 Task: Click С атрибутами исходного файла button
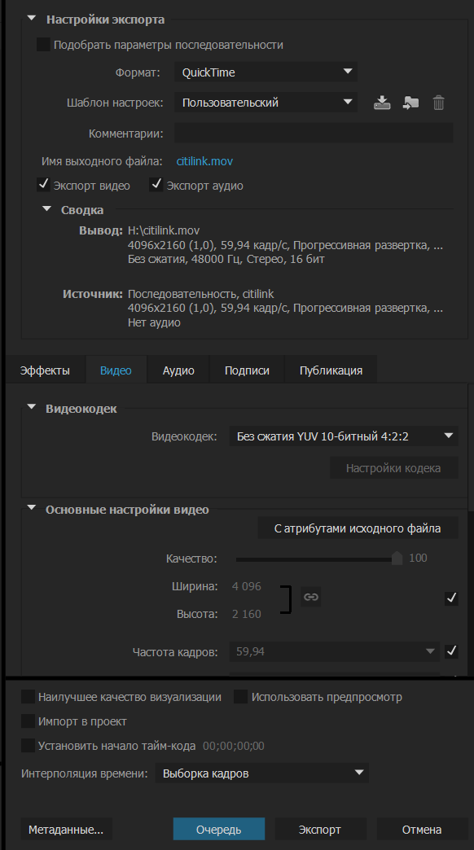click(x=358, y=528)
